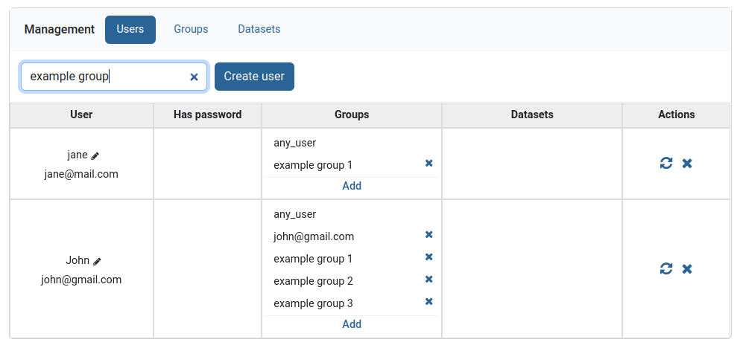Remove John from example group 1
The image size is (743, 345).
tap(429, 257)
